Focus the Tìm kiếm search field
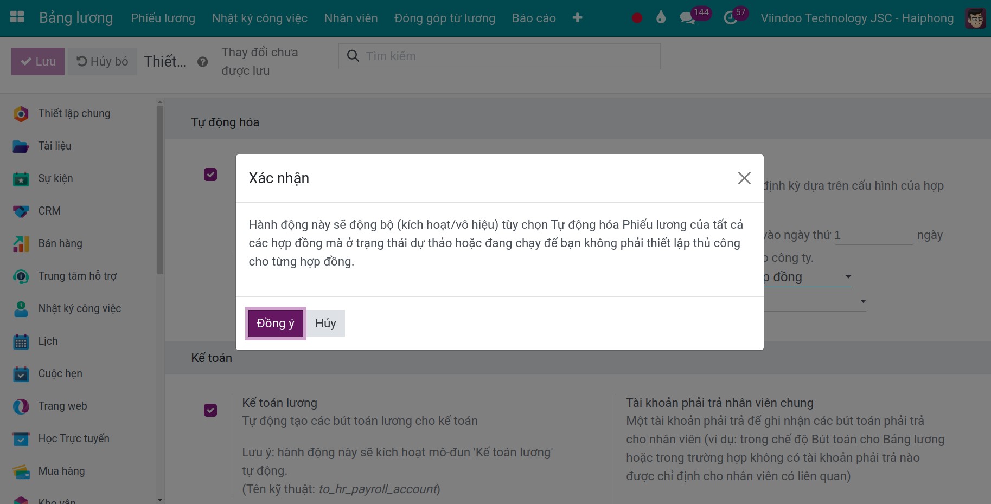The width and height of the screenshot is (991, 504). (x=499, y=56)
